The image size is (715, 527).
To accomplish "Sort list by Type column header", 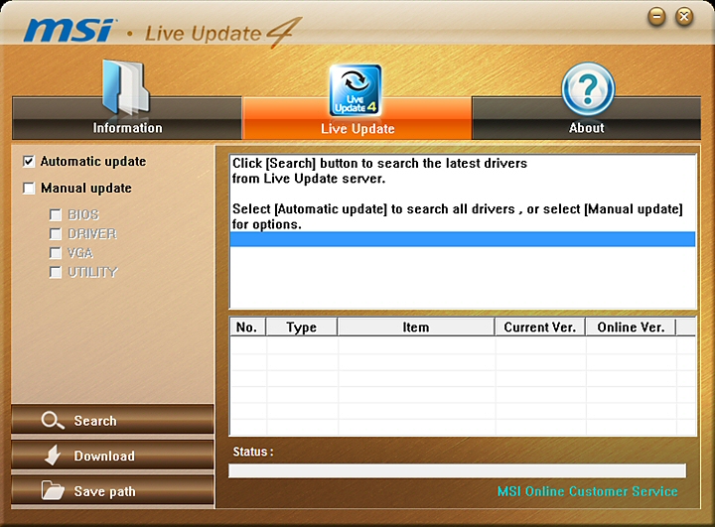I will click(x=302, y=328).
